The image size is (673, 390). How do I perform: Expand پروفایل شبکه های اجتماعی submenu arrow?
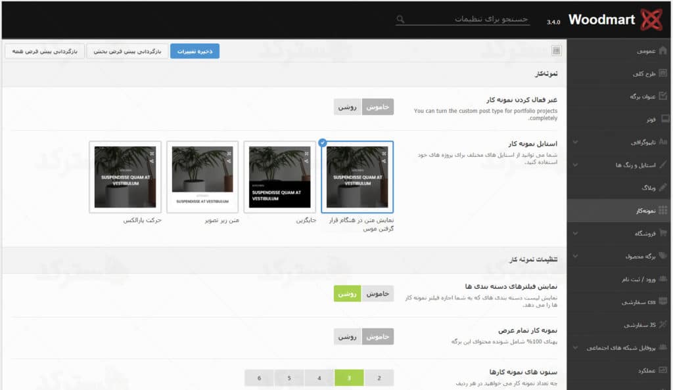click(576, 347)
